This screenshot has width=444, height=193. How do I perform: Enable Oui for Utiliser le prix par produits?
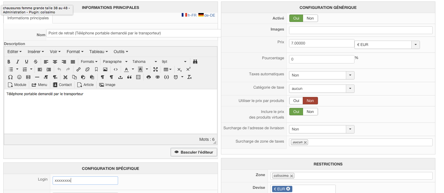pos(296,101)
